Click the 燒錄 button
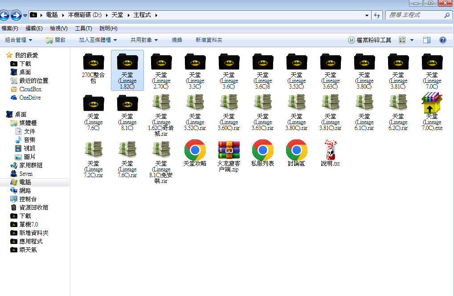 177,40
